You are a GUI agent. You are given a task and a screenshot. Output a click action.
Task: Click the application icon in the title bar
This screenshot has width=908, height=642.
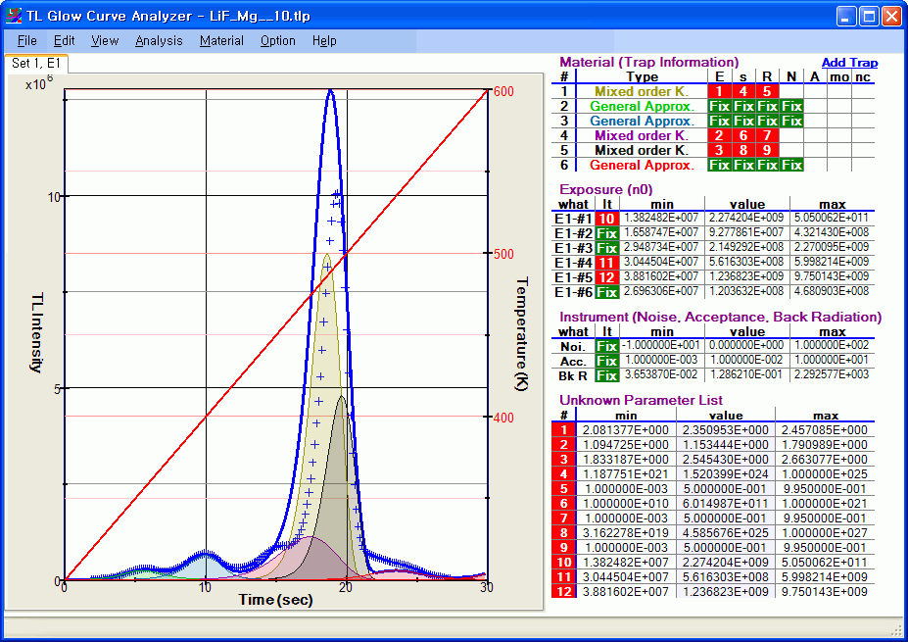[x=14, y=17]
